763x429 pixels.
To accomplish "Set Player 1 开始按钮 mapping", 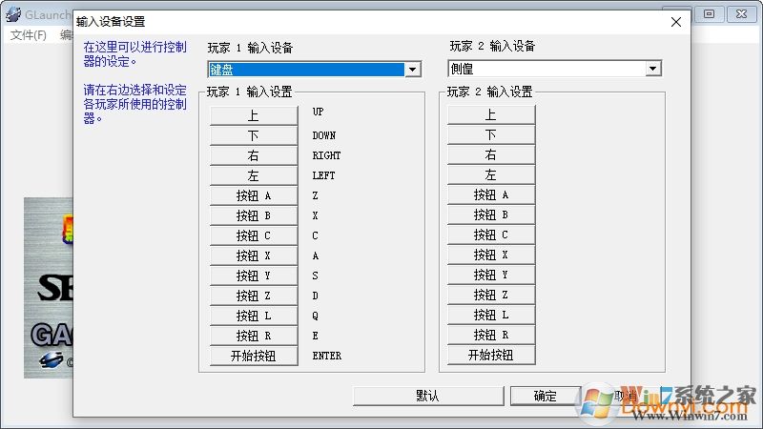I will (x=254, y=356).
